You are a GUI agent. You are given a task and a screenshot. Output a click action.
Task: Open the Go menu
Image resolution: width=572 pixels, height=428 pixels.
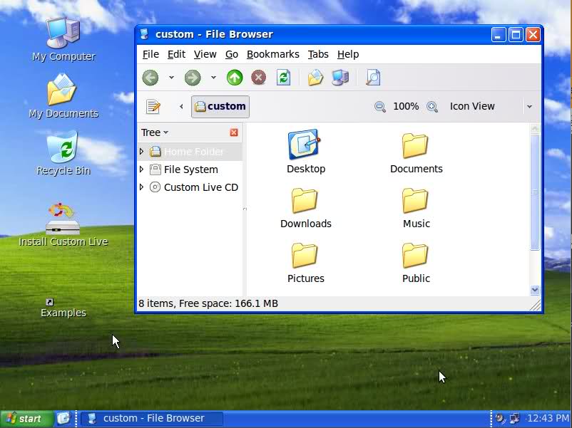pyautogui.click(x=232, y=54)
